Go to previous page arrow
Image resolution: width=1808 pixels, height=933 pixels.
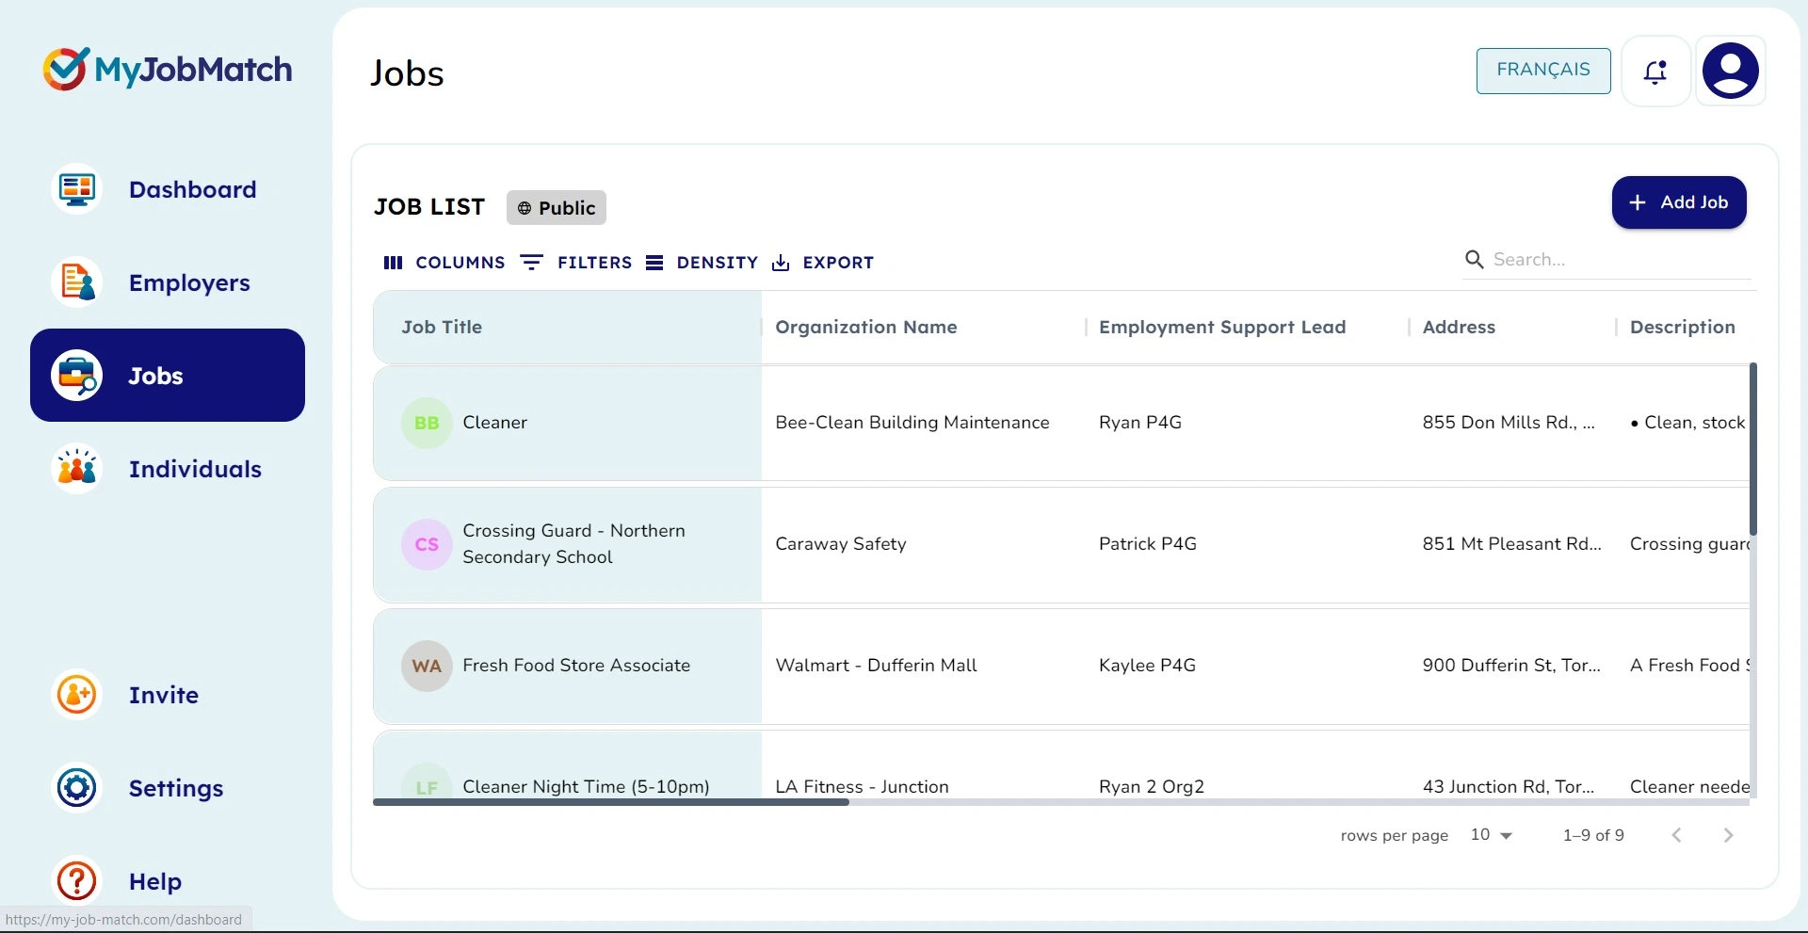pyautogui.click(x=1676, y=835)
